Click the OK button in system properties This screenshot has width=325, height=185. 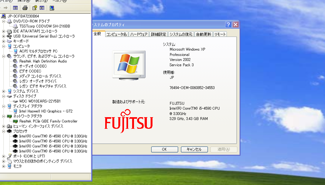pyautogui.click(x=165, y=149)
